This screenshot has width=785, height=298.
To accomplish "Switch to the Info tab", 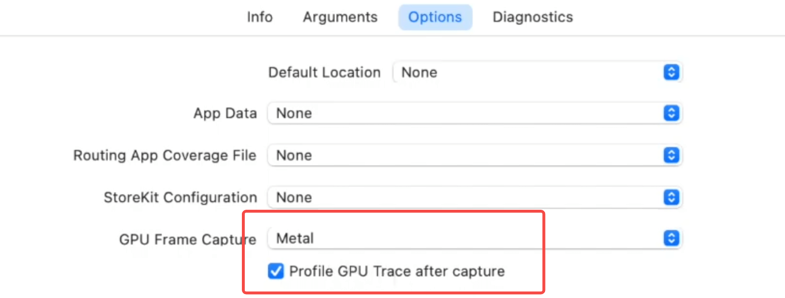I will point(260,17).
